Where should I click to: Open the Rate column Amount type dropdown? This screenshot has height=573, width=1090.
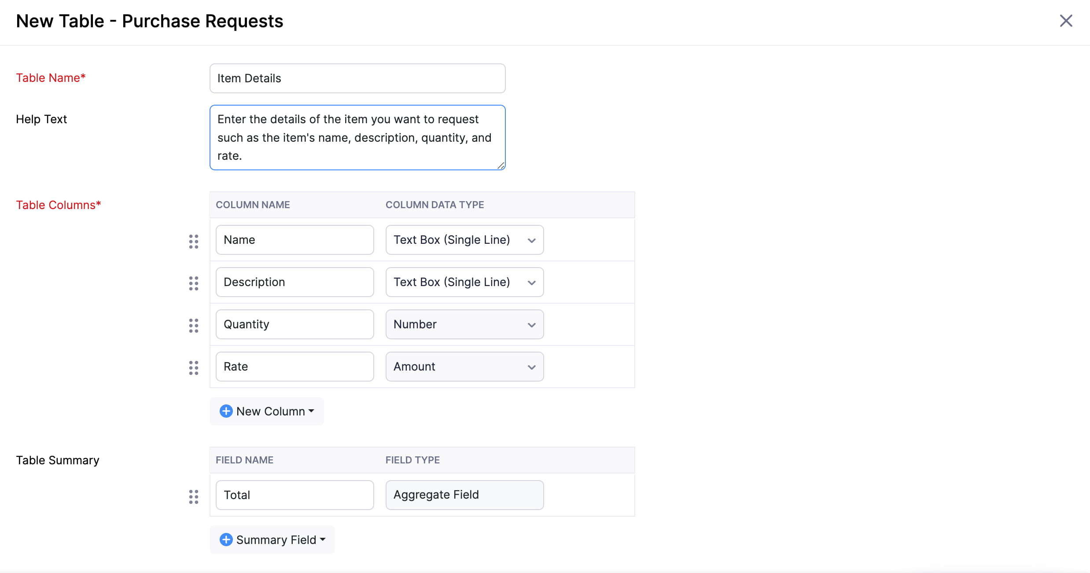coord(464,366)
